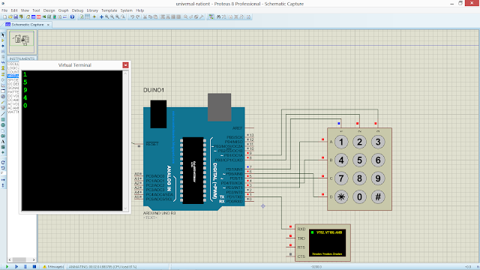Click the Undo arrow icon
Image resolution: width=480 pixels, height=270 pixels.
coord(132,16)
